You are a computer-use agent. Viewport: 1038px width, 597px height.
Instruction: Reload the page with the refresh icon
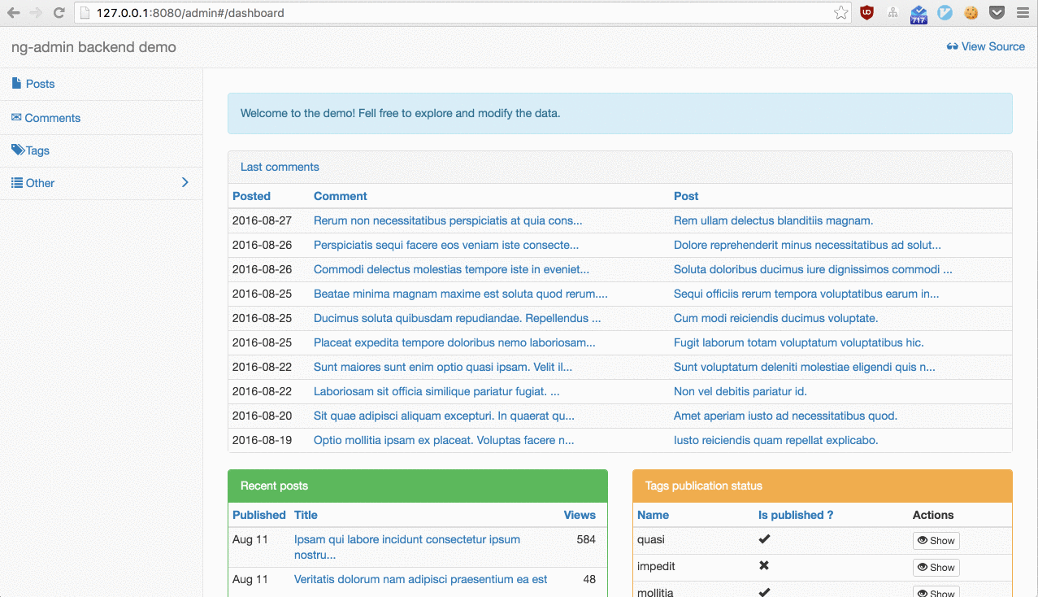59,13
